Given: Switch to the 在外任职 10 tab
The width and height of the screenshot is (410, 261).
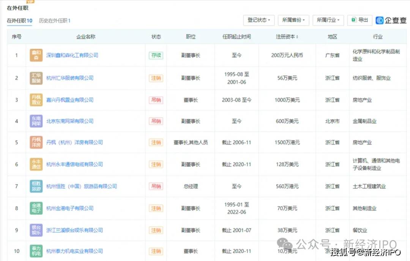Looking at the screenshot, I should tap(20, 20).
